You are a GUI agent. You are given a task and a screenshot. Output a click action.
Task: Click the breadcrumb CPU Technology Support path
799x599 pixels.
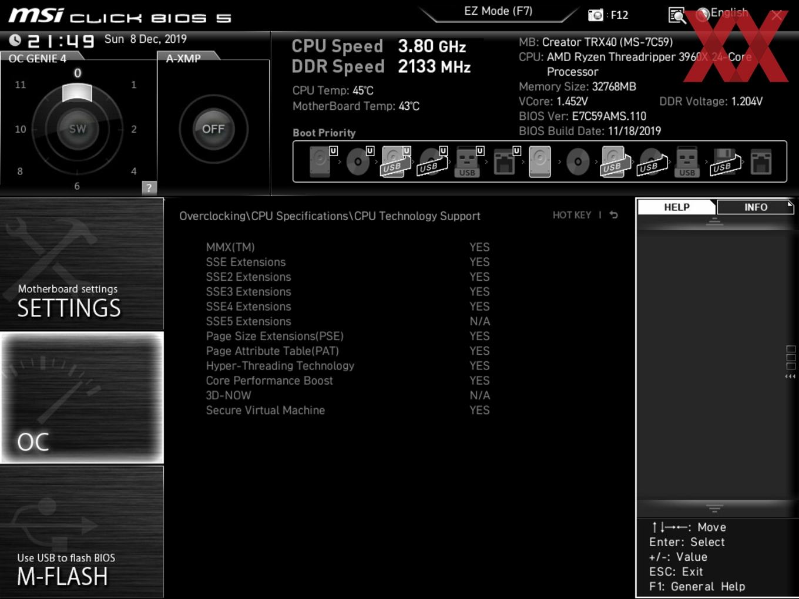coord(417,216)
